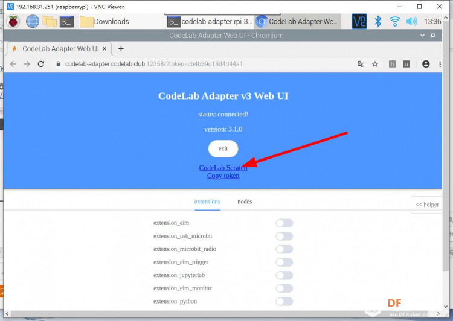Click the Chromium window dropdown chevron

click(422, 35)
